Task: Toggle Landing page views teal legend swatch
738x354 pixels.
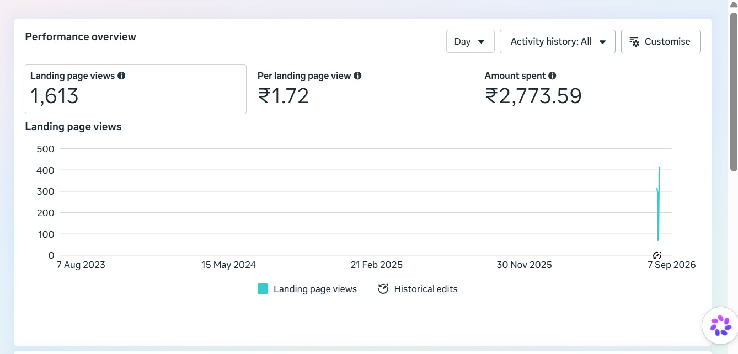Action: tap(263, 289)
